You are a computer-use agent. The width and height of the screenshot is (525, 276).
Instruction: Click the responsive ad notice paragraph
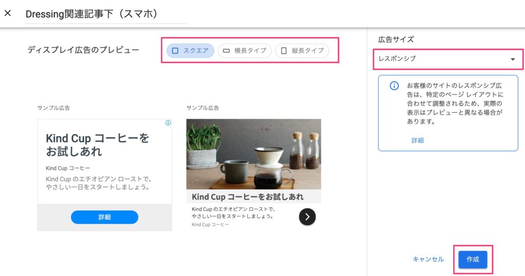click(455, 103)
